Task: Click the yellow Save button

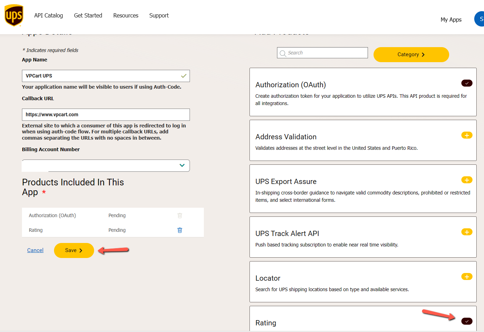Action: (74, 250)
